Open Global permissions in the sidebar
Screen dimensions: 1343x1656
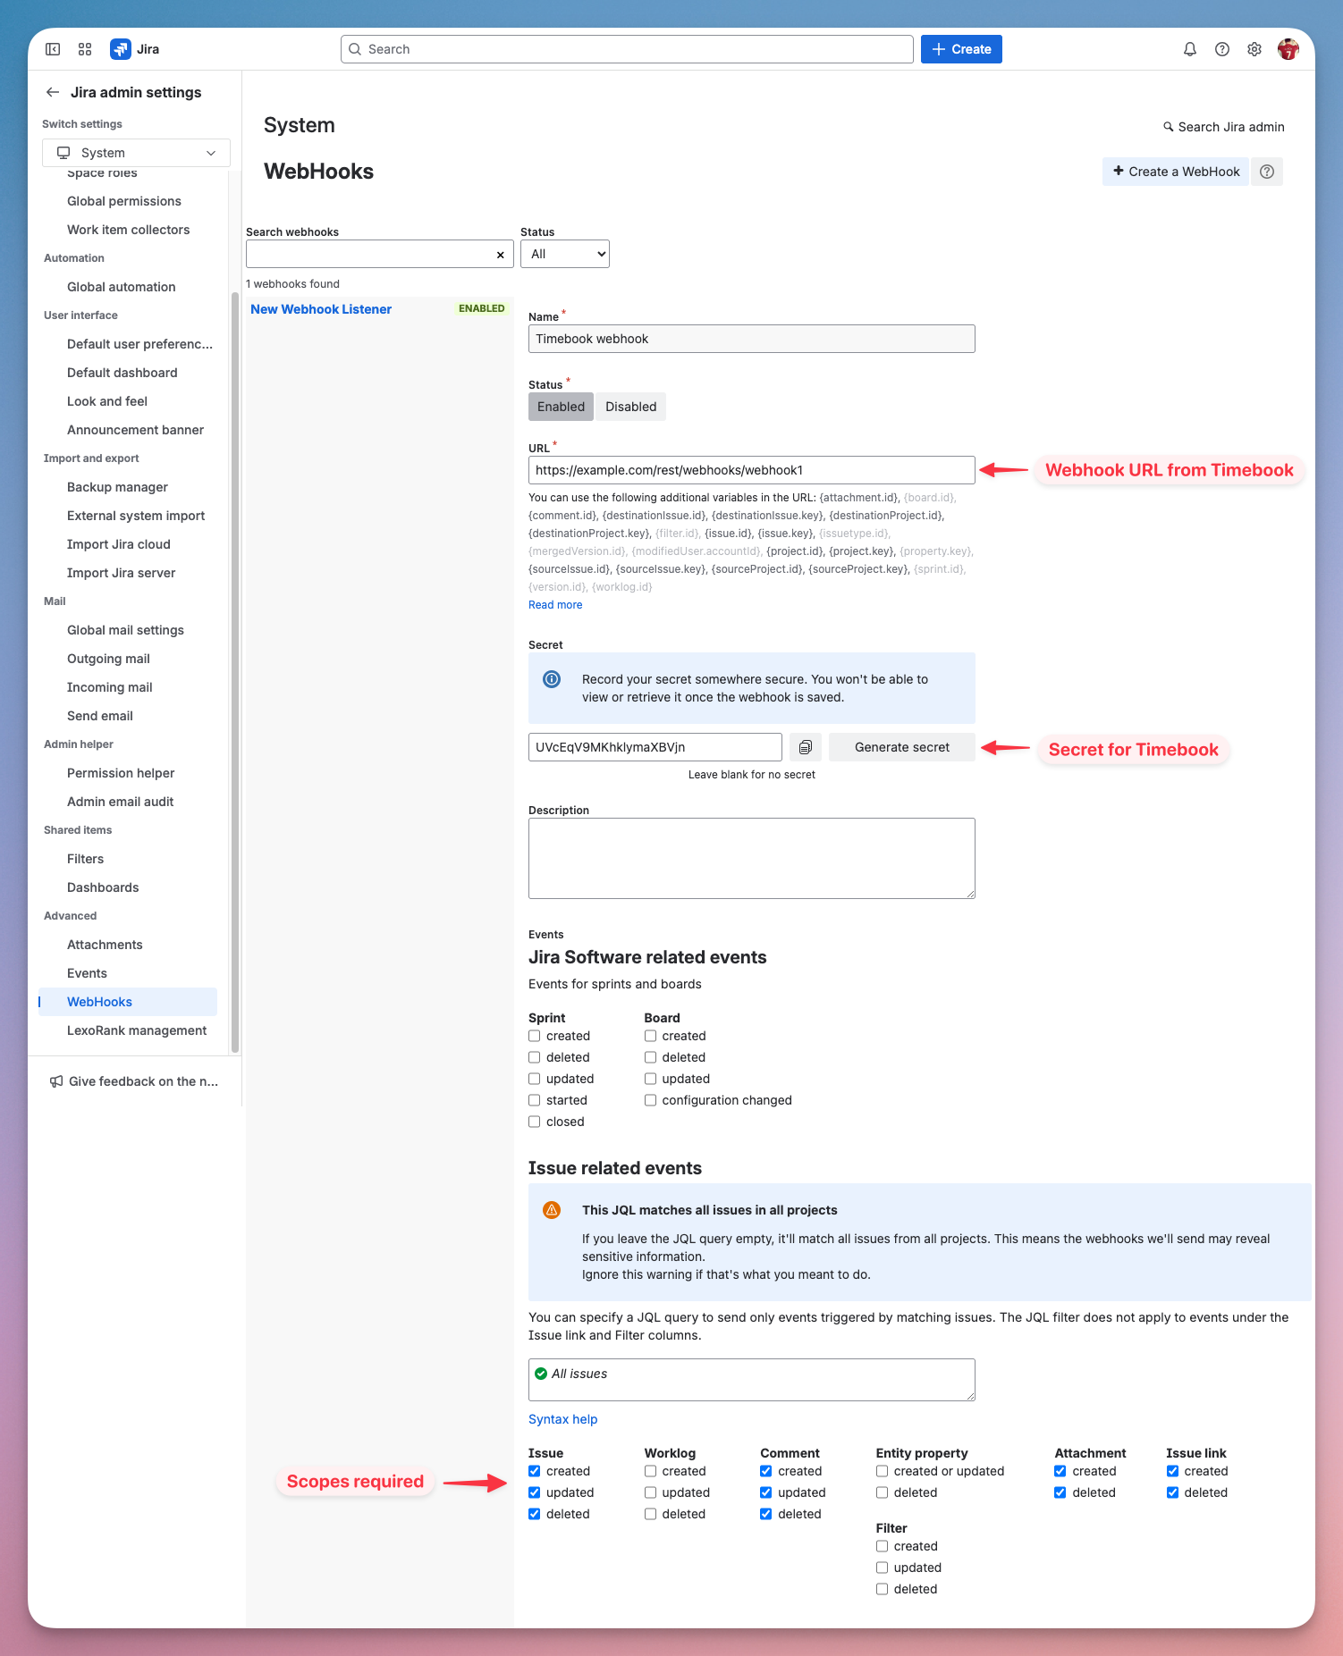tap(124, 201)
